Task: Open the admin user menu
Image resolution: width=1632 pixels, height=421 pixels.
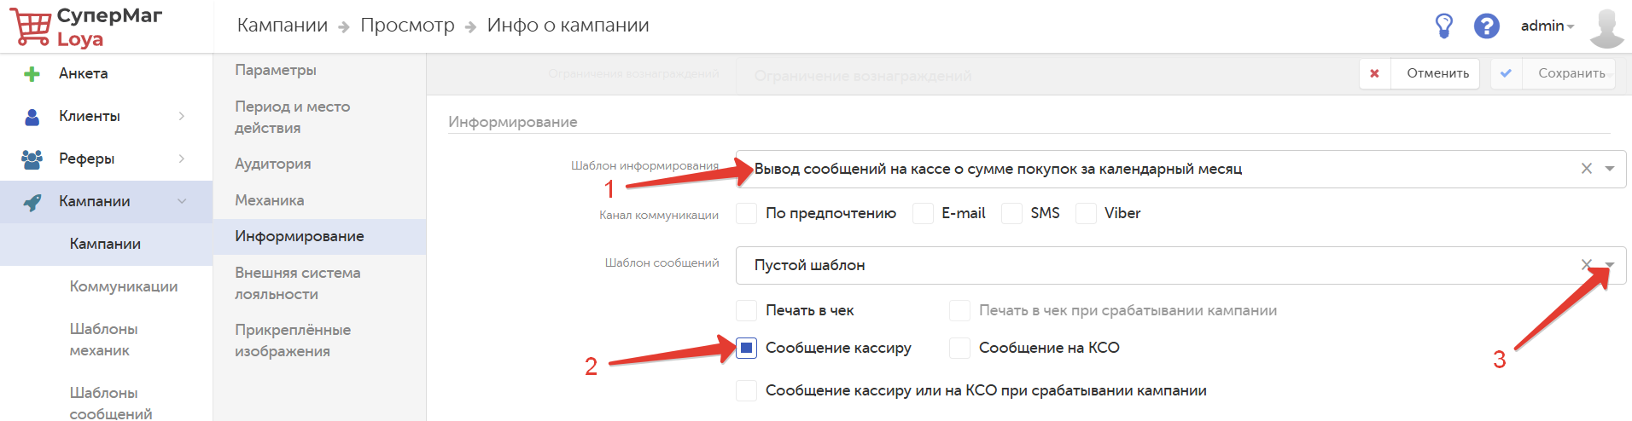Action: coord(1547,26)
